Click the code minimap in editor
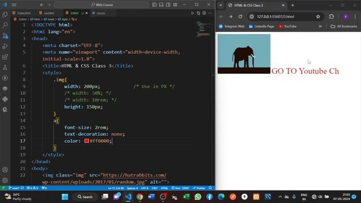 [204, 29]
